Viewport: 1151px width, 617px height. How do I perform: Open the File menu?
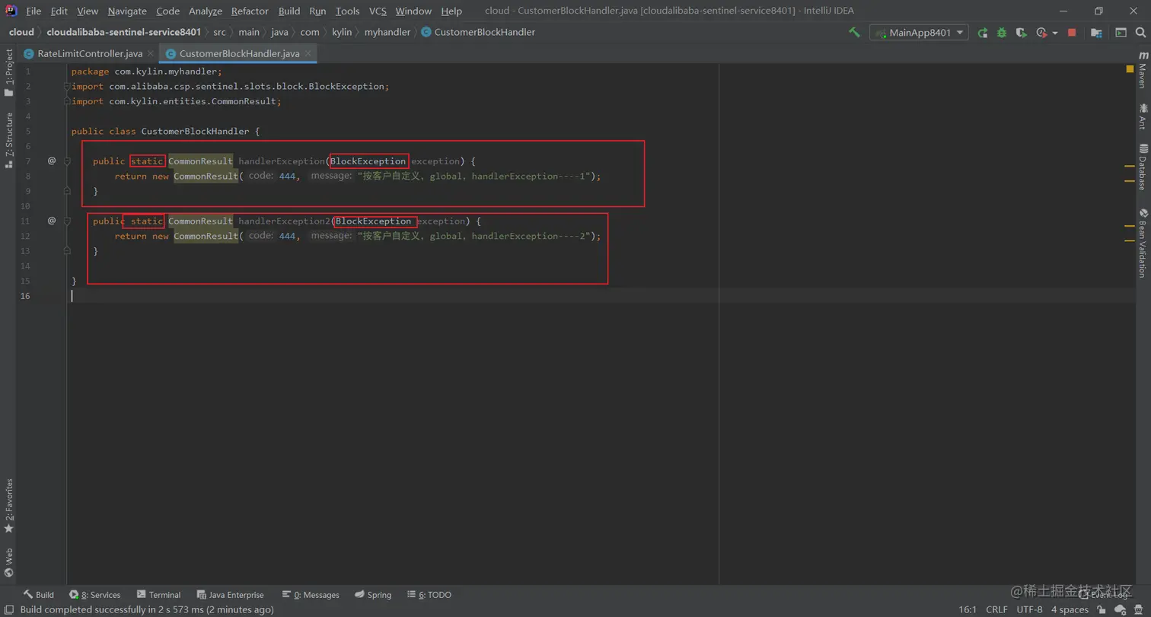pyautogui.click(x=33, y=11)
